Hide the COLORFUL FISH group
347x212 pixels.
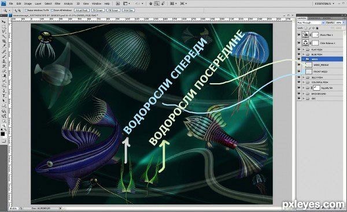click(x=299, y=82)
